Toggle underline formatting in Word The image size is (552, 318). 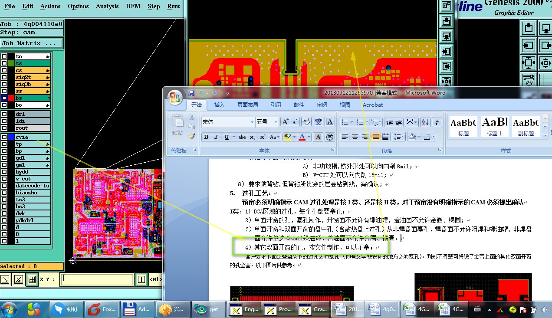coord(226,137)
